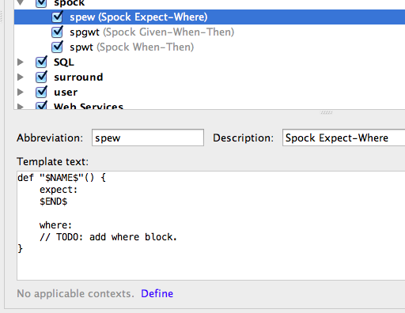This screenshot has width=405, height=313.
Task: Click the 'def "$NAME$"() {' line
Action: (x=62, y=178)
